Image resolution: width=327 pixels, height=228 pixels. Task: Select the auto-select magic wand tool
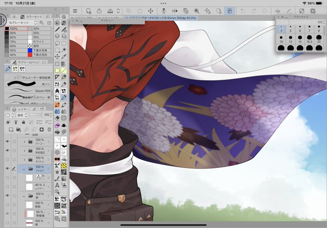pos(64,50)
